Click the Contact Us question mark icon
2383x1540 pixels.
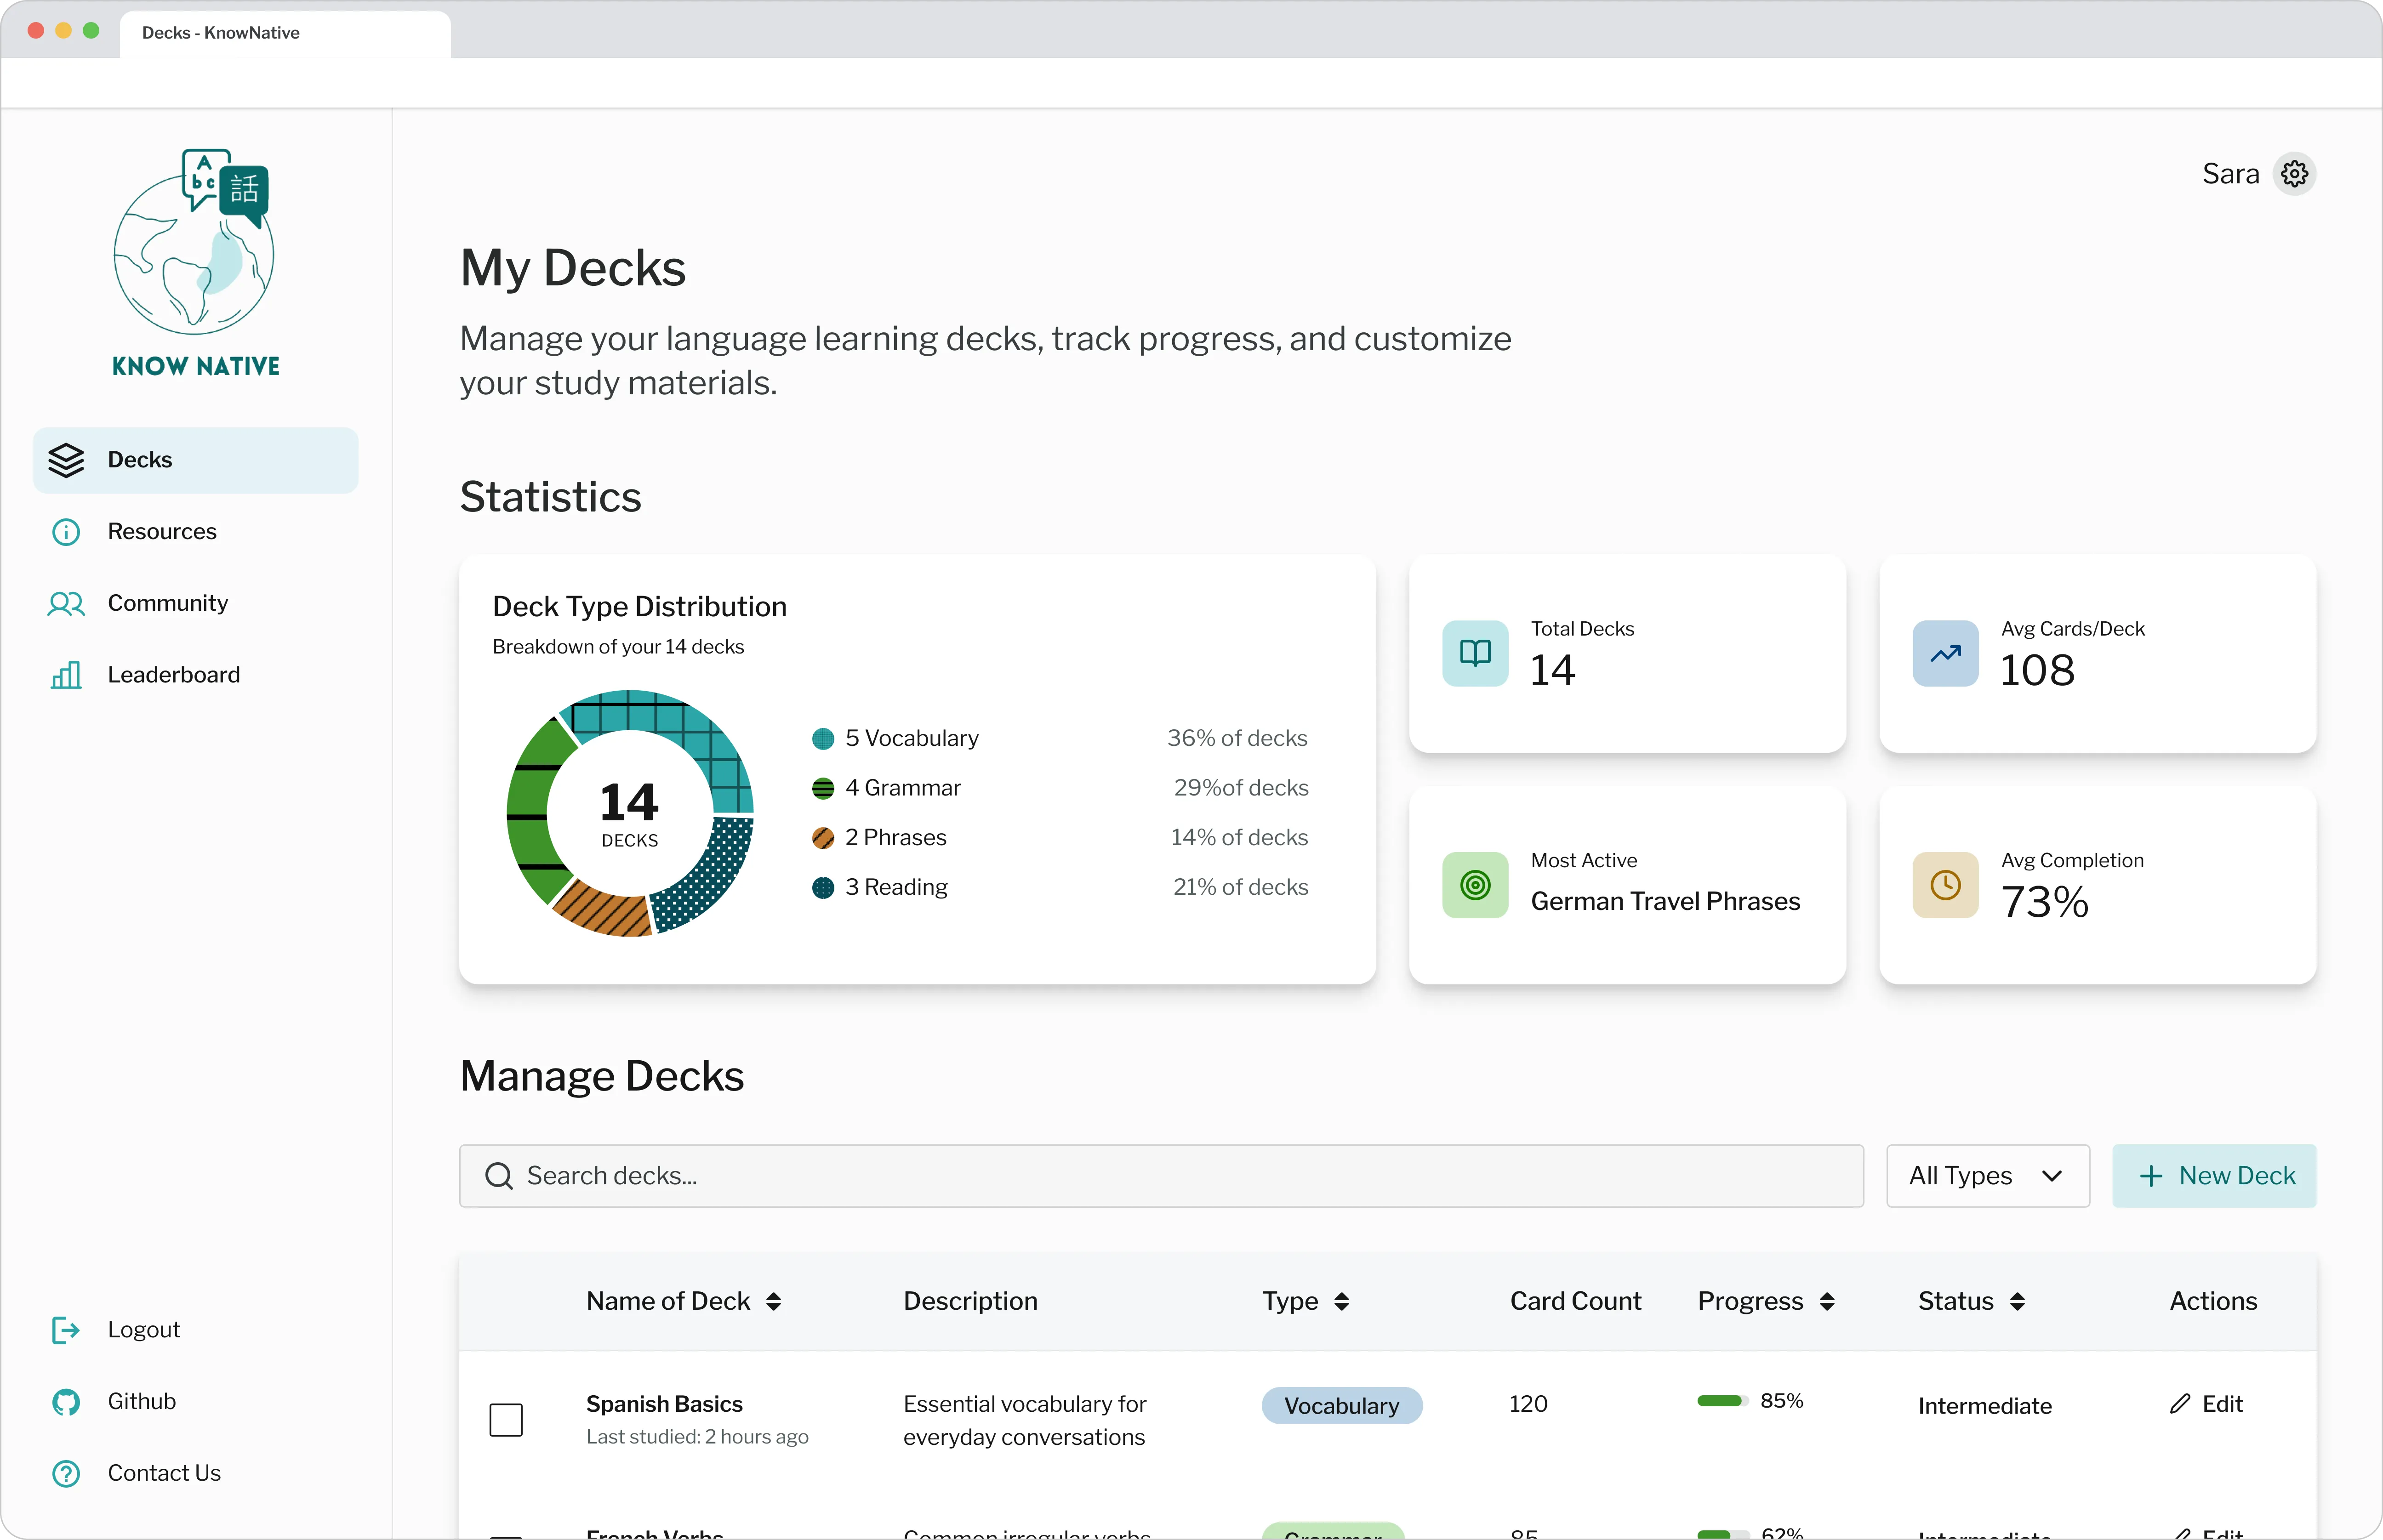point(66,1474)
